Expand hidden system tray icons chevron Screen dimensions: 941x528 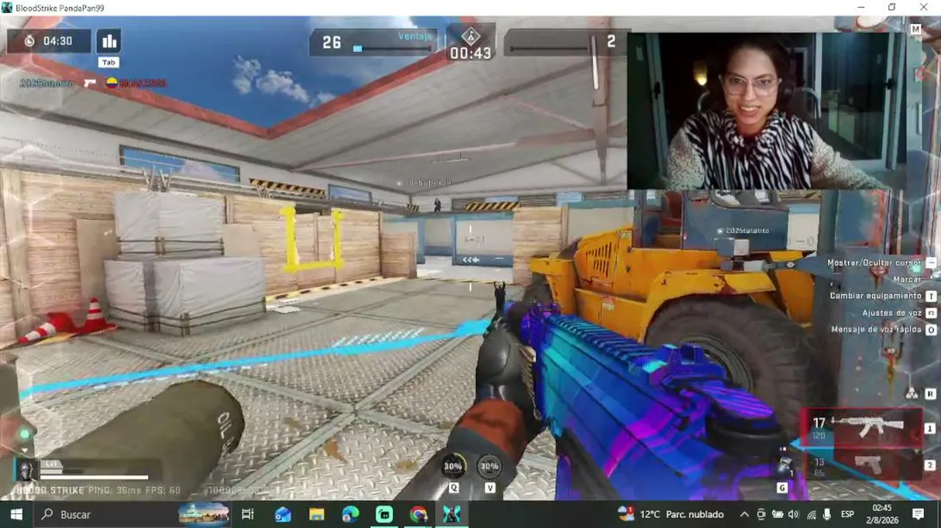(745, 514)
